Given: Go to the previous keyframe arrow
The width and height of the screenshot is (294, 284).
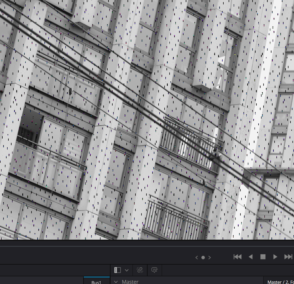Looking at the screenshot, I should coord(197,257).
